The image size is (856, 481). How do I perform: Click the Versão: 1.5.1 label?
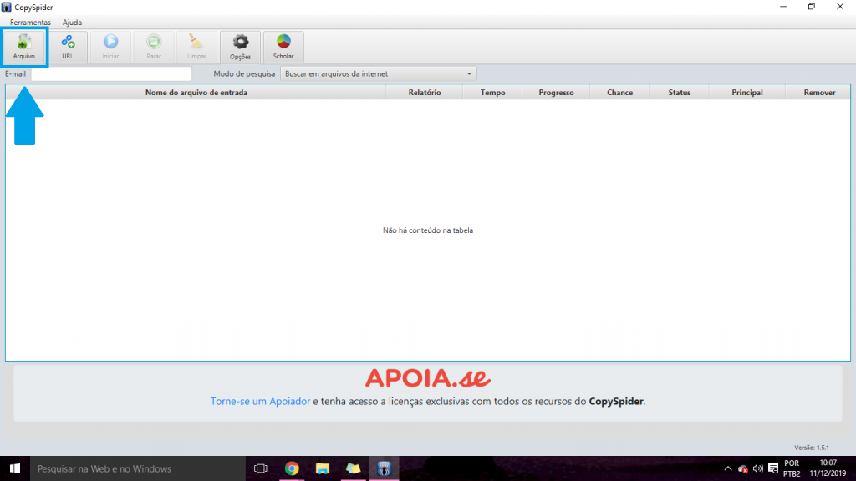[x=811, y=448]
